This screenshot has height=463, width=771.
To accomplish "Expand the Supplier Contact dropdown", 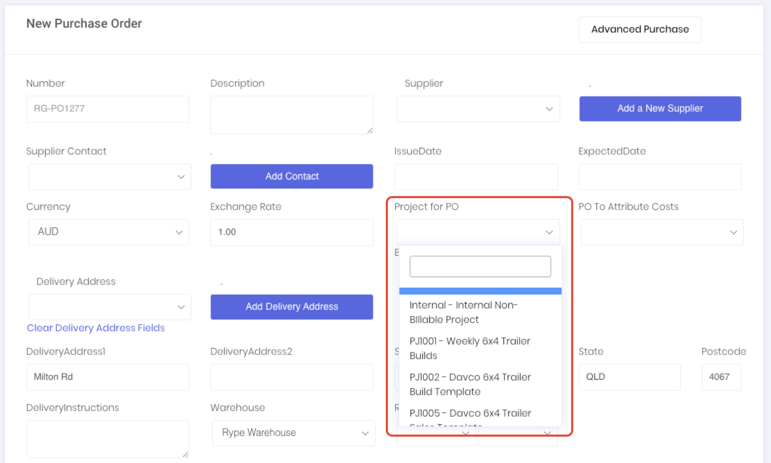I will point(109,177).
